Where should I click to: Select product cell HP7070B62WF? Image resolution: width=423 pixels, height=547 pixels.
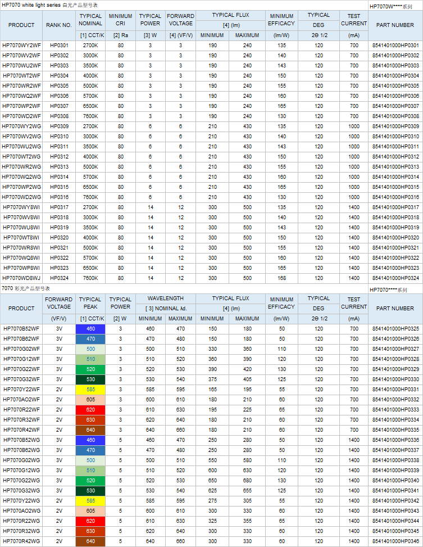21,339
